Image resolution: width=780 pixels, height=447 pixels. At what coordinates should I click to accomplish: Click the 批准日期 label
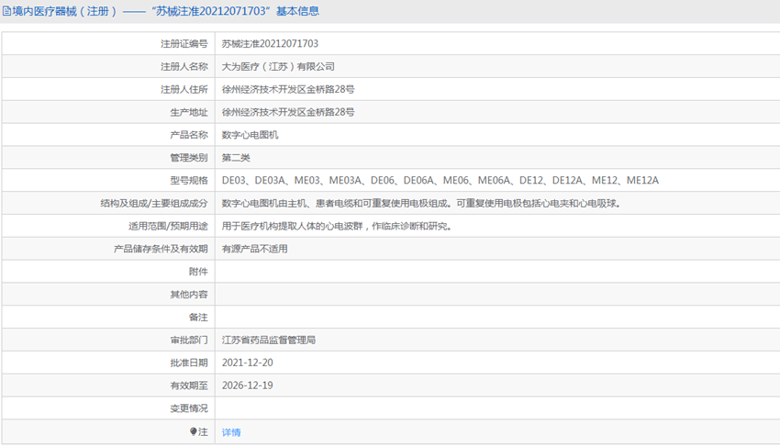pos(189,363)
